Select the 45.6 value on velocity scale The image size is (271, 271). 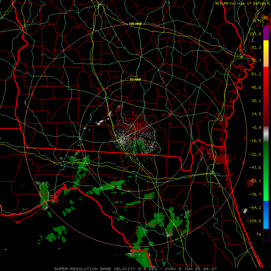point(256,87)
